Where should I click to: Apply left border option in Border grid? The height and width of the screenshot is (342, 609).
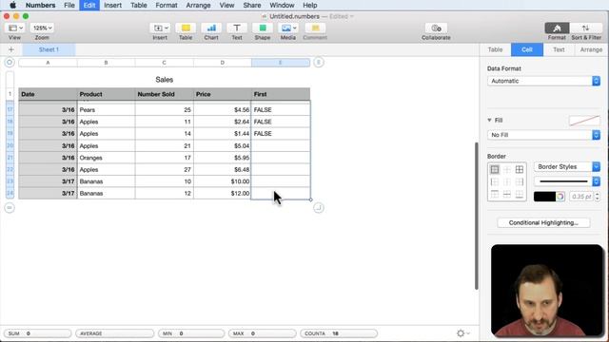tap(495, 181)
